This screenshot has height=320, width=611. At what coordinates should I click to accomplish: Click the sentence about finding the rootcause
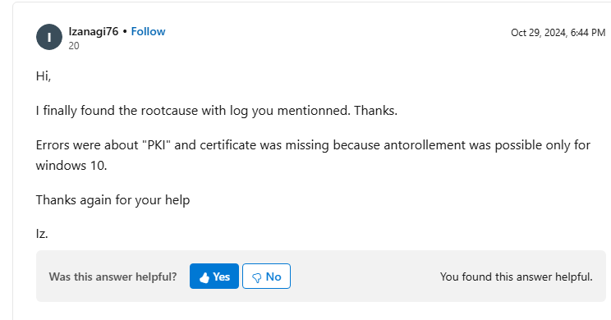coord(217,111)
